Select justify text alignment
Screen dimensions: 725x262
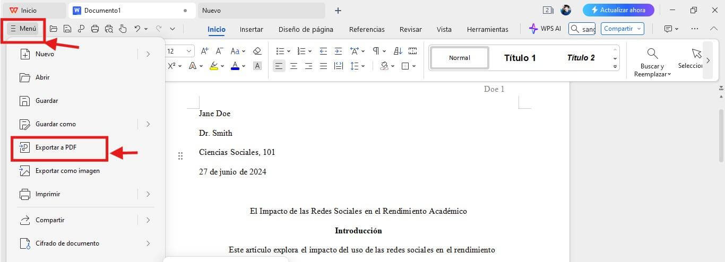click(x=323, y=66)
